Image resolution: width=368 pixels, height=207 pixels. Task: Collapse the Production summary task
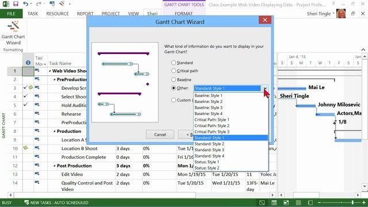pos(55,132)
